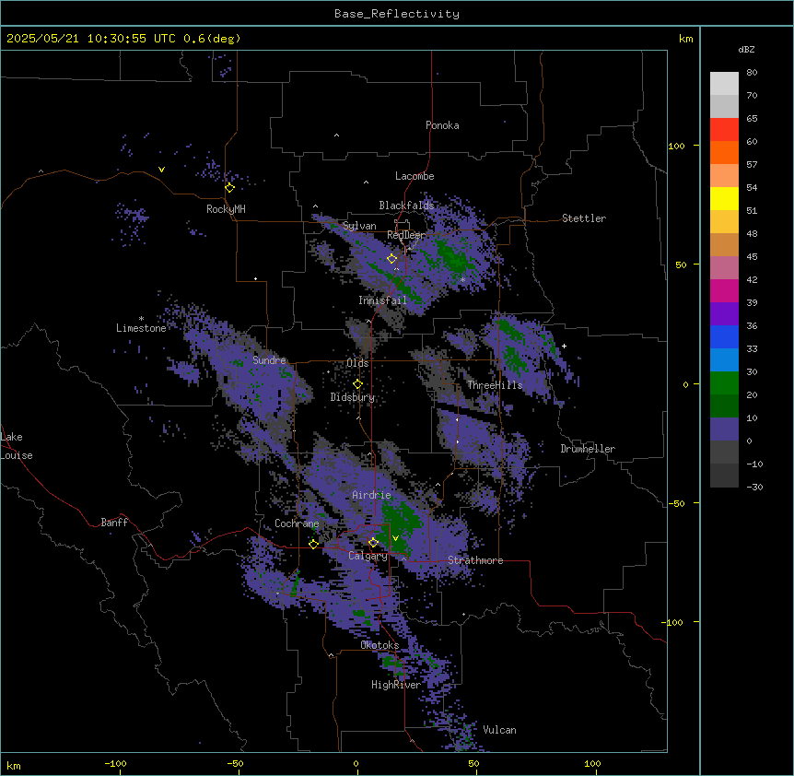The width and height of the screenshot is (794, 776).
Task: Click the ThreeHills town label
Action: pyautogui.click(x=495, y=385)
